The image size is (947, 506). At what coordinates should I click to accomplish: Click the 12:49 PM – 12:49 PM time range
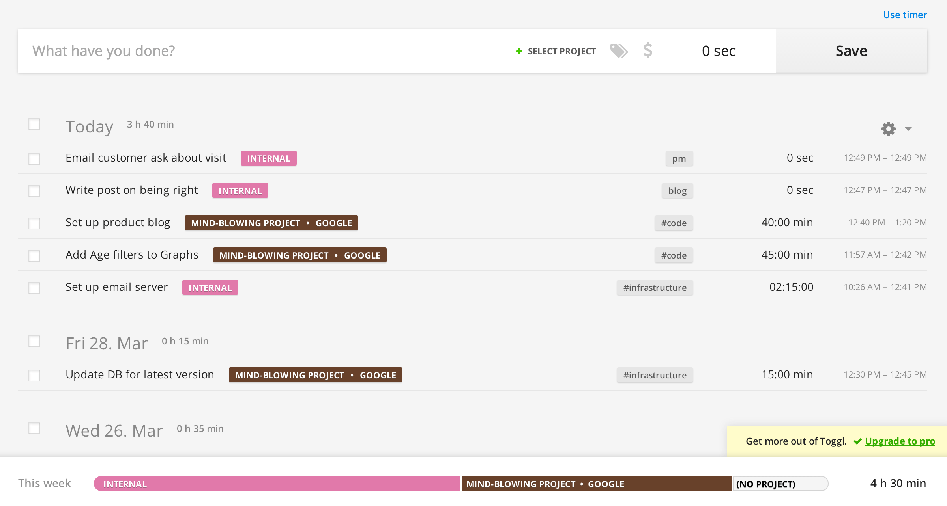tap(885, 158)
